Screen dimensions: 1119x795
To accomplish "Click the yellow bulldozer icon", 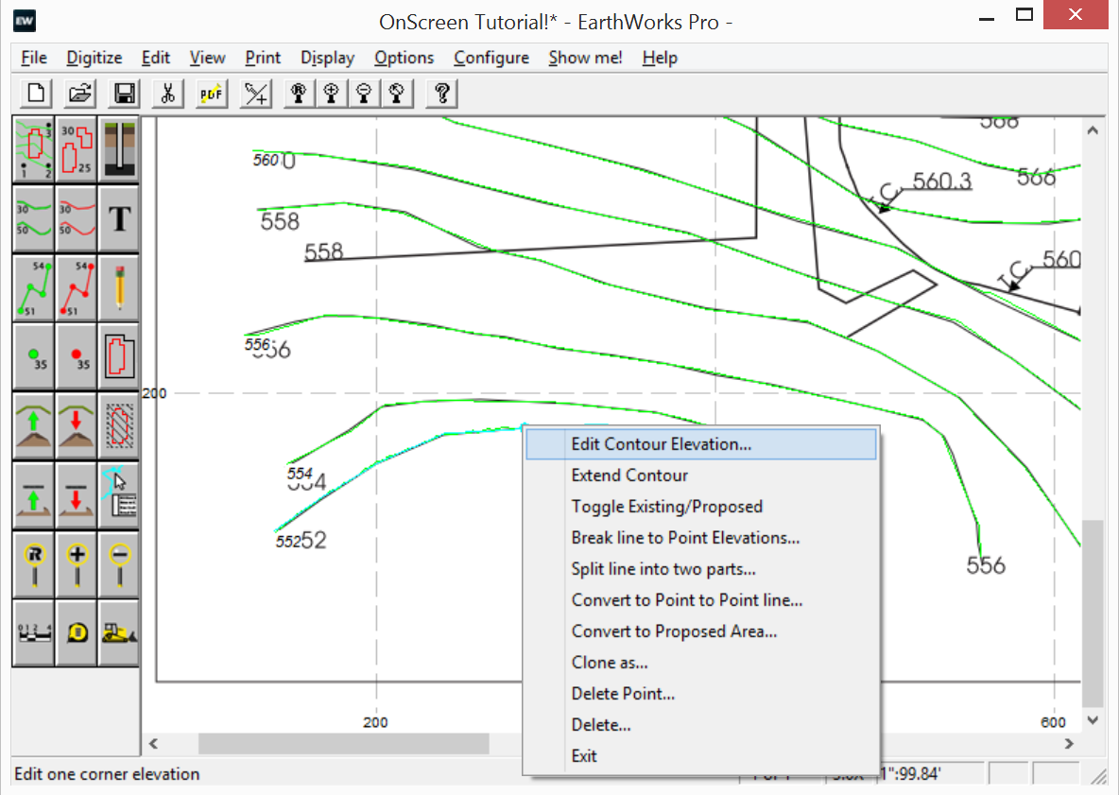I will [x=119, y=633].
